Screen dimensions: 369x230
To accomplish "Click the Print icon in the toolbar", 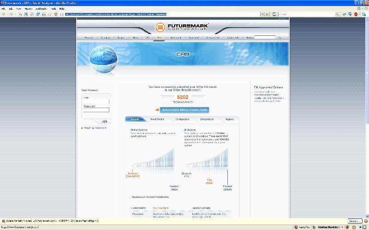I will 44,14.
